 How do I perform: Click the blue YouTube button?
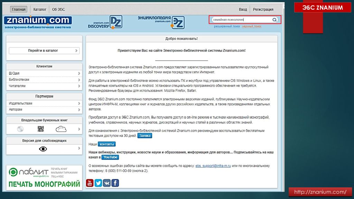click(110, 157)
